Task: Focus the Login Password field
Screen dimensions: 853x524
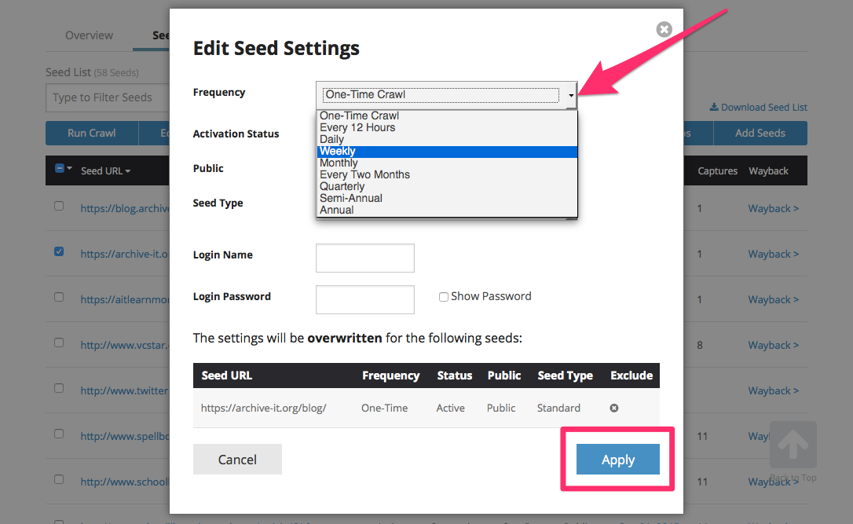Action: [x=364, y=299]
